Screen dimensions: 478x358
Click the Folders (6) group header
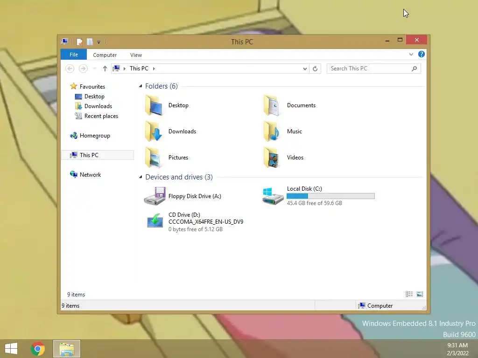[161, 86]
